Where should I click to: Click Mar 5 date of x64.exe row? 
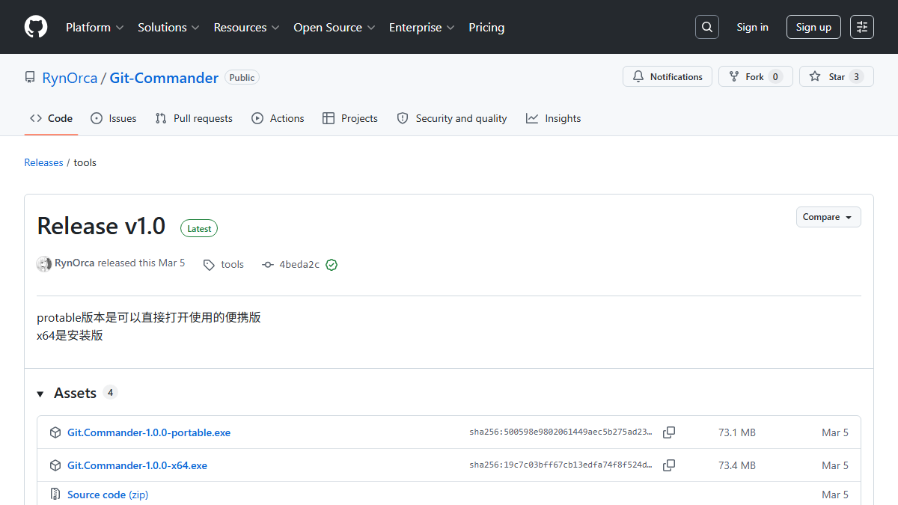[x=835, y=465]
